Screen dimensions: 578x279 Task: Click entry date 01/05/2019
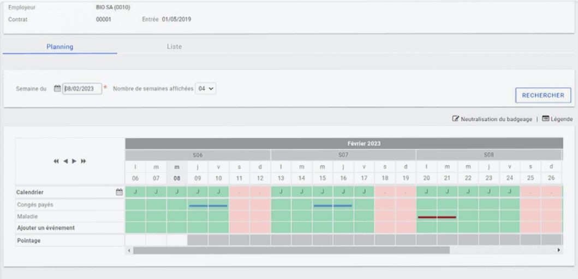(177, 19)
